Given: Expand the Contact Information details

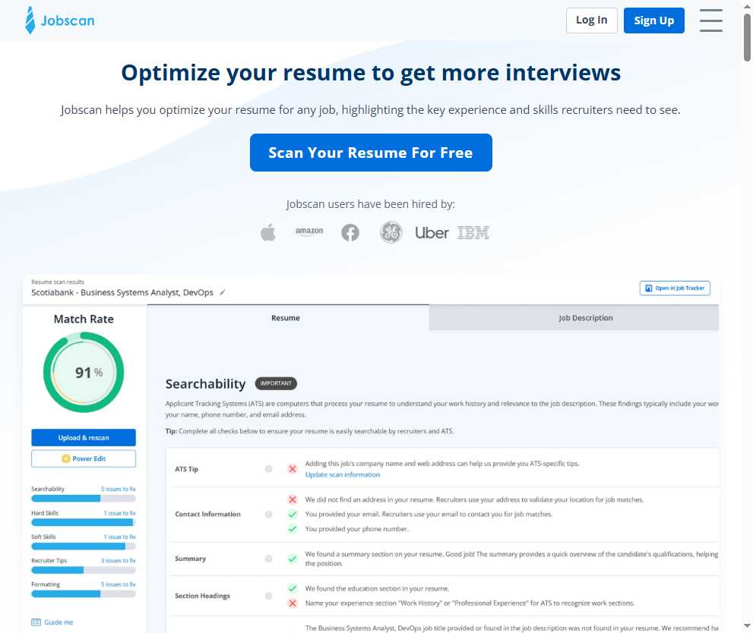Looking at the screenshot, I should pyautogui.click(x=207, y=514).
